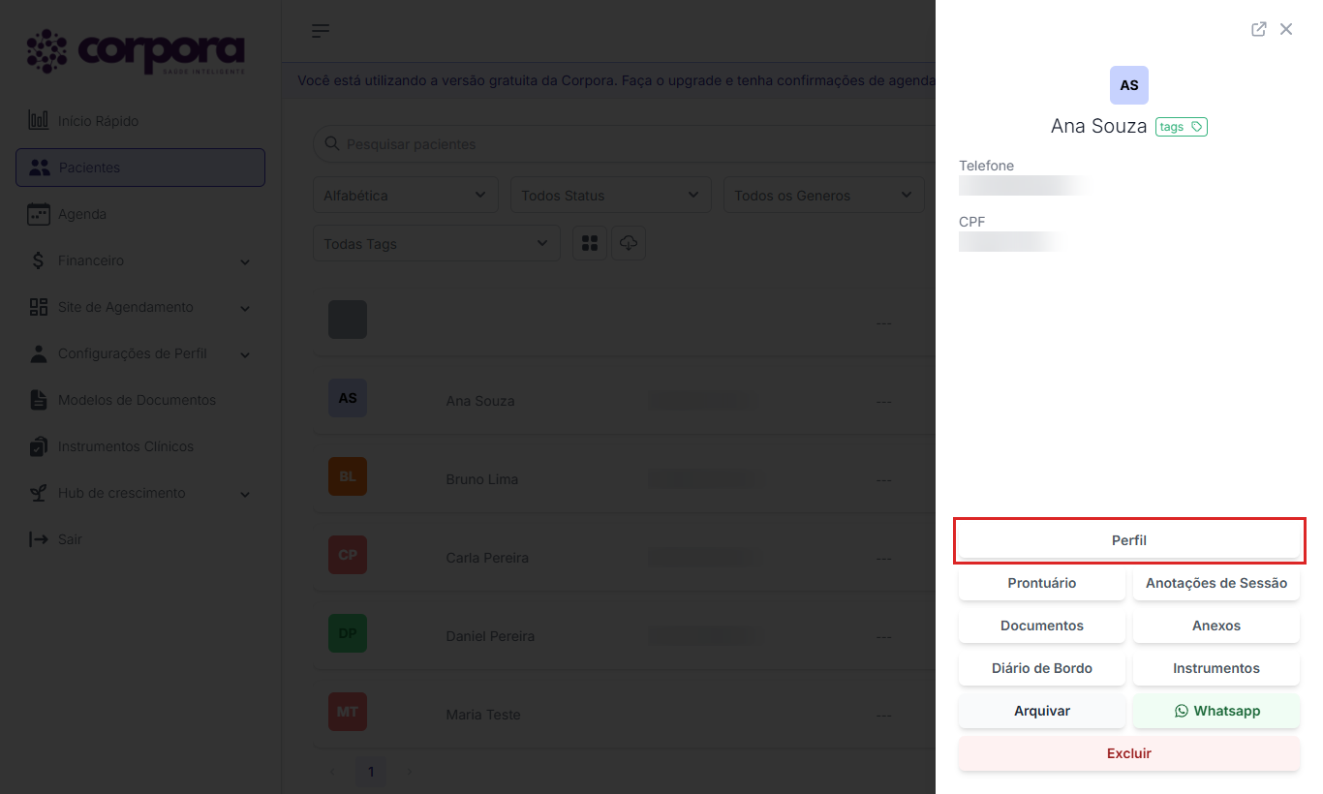The width and height of the screenshot is (1323, 794).
Task: Go to page 1 in pagination
Action: pyautogui.click(x=370, y=772)
